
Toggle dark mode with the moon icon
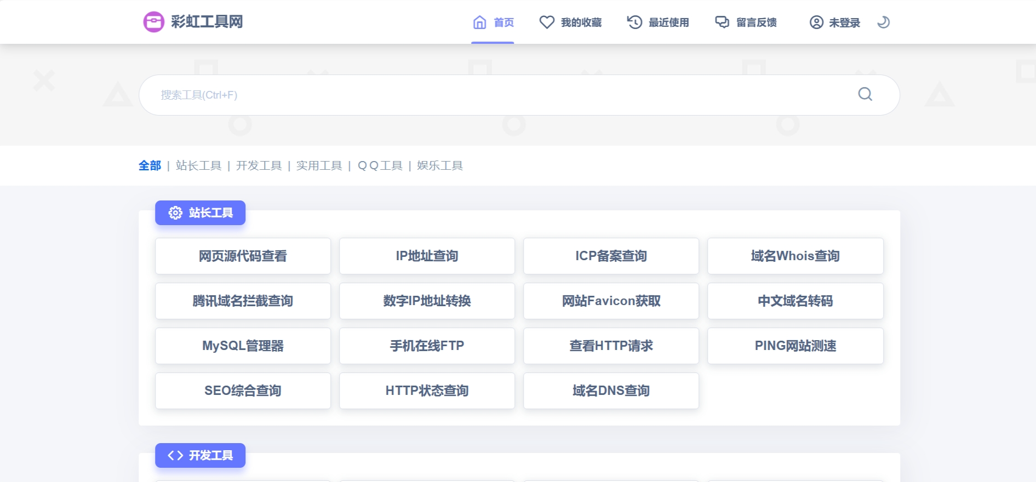point(883,22)
